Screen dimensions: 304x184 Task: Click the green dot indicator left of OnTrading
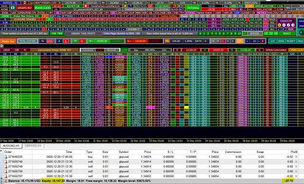(183, 6)
